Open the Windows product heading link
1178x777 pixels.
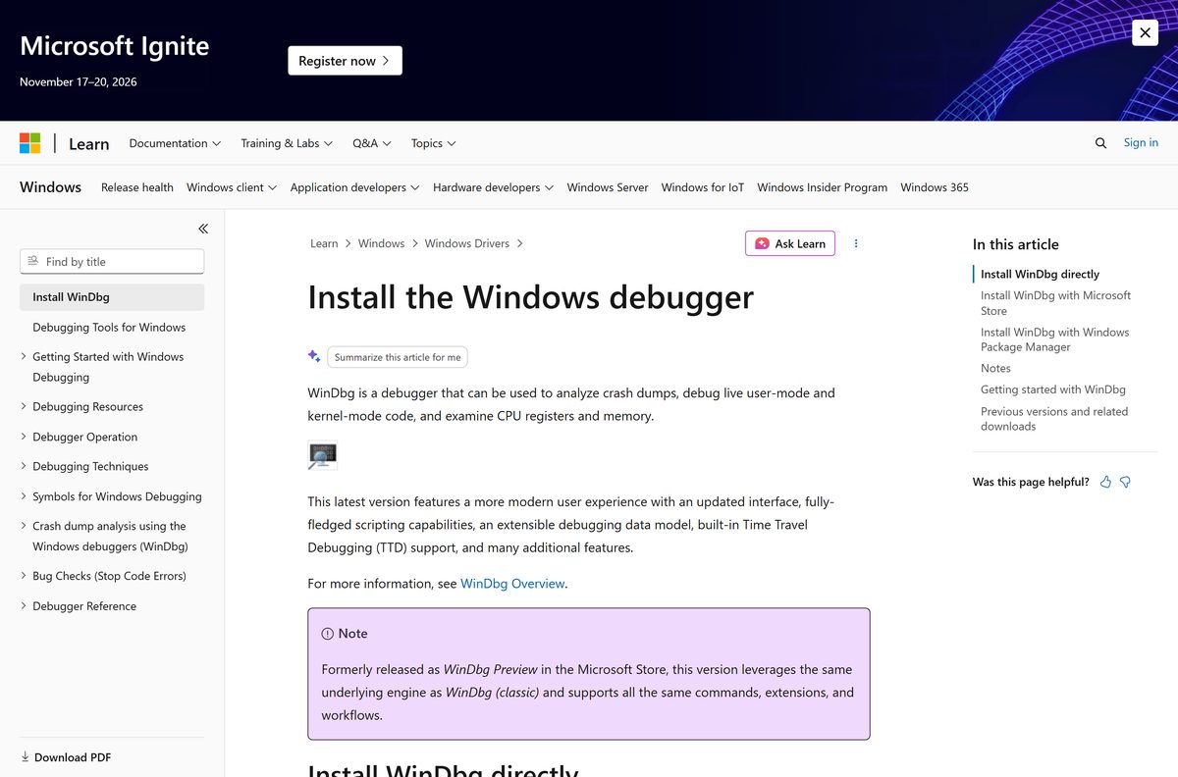[50, 186]
